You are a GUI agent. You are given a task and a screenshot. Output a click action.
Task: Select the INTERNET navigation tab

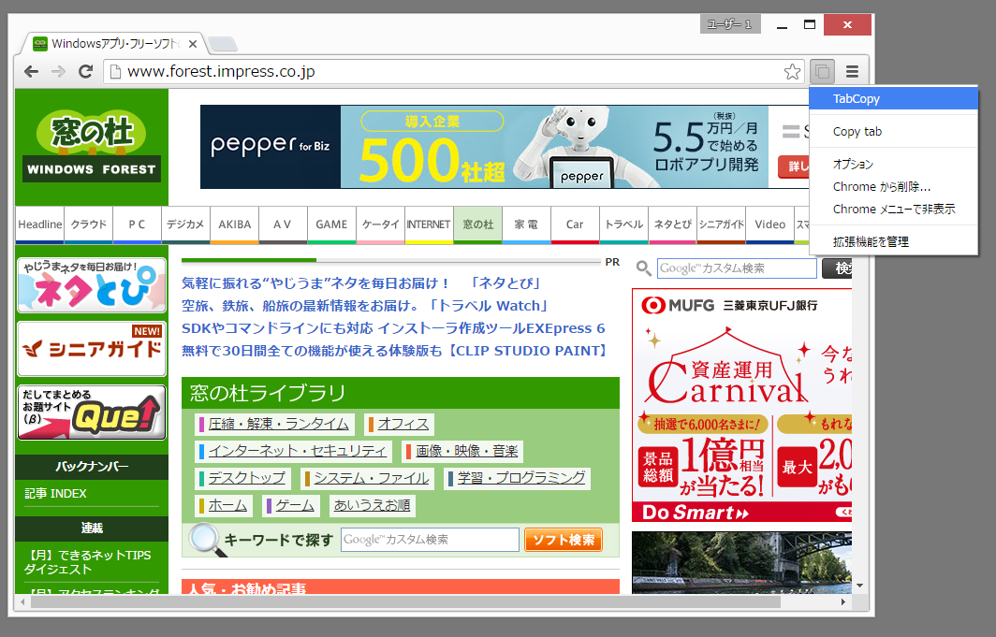[429, 224]
